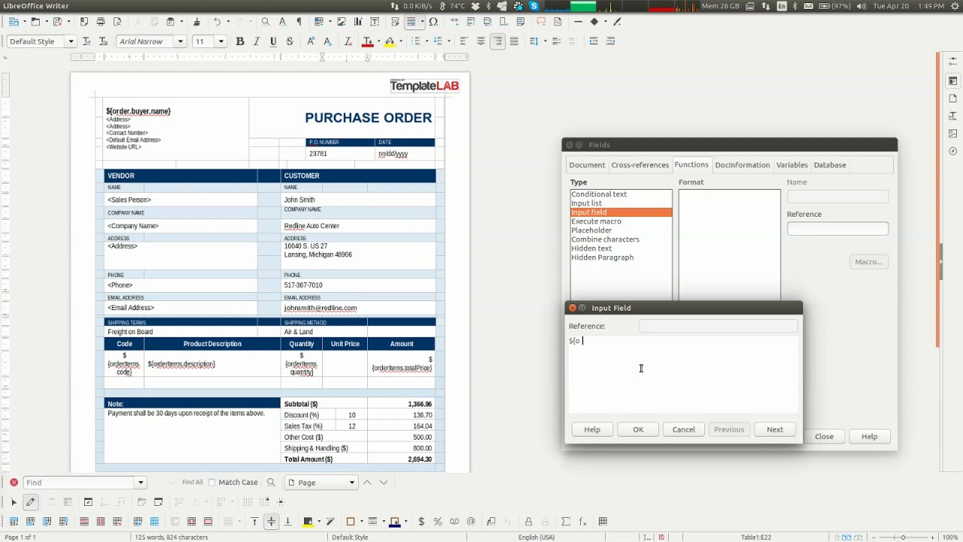Click Help in the Input Field dialog
The height and width of the screenshot is (542, 963).
(x=592, y=430)
